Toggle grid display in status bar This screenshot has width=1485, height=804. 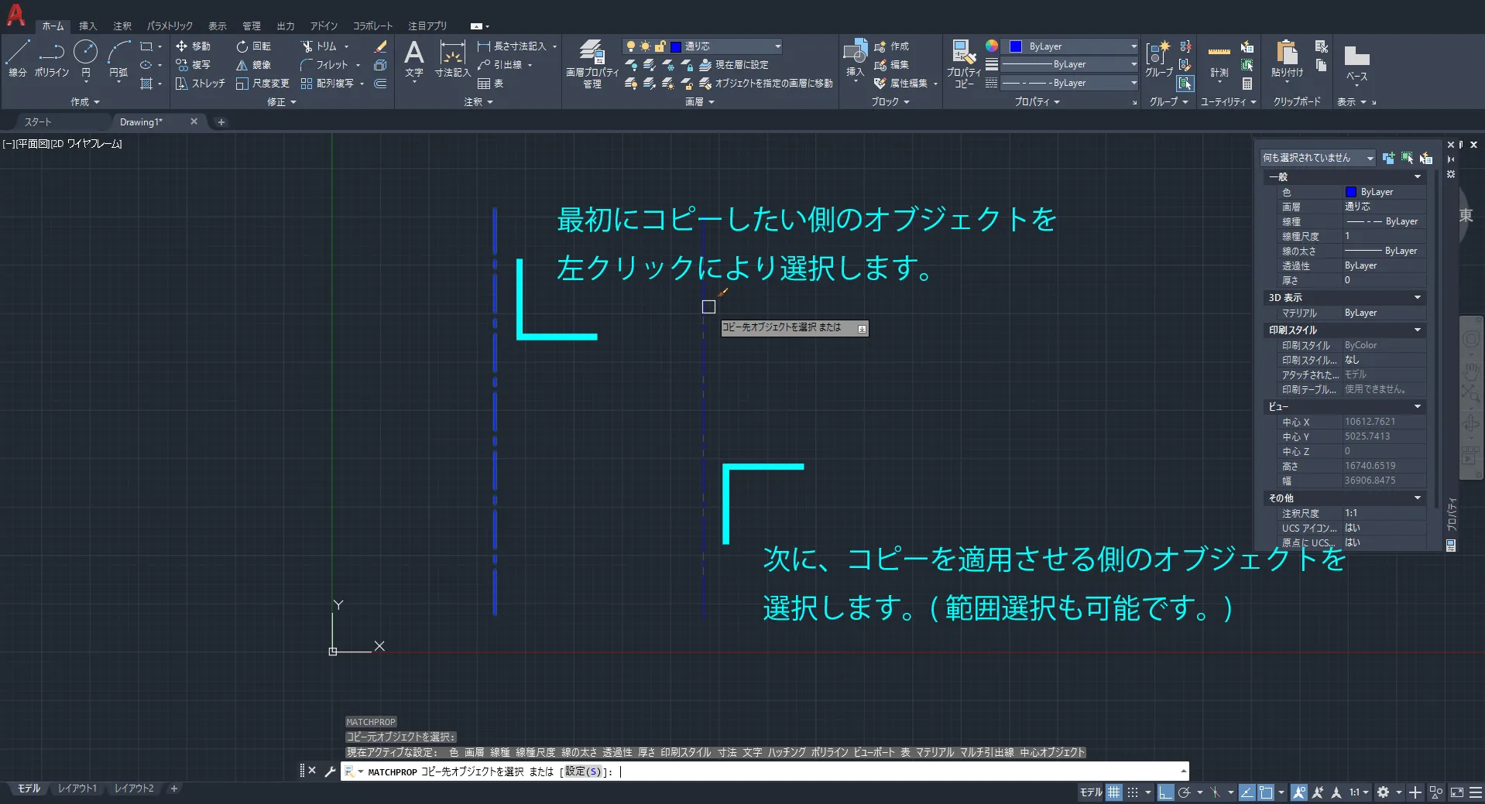pyautogui.click(x=1113, y=792)
